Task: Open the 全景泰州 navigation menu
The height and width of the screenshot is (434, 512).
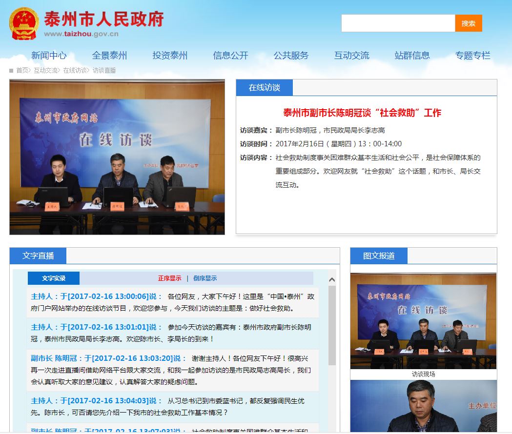Action: click(x=110, y=55)
